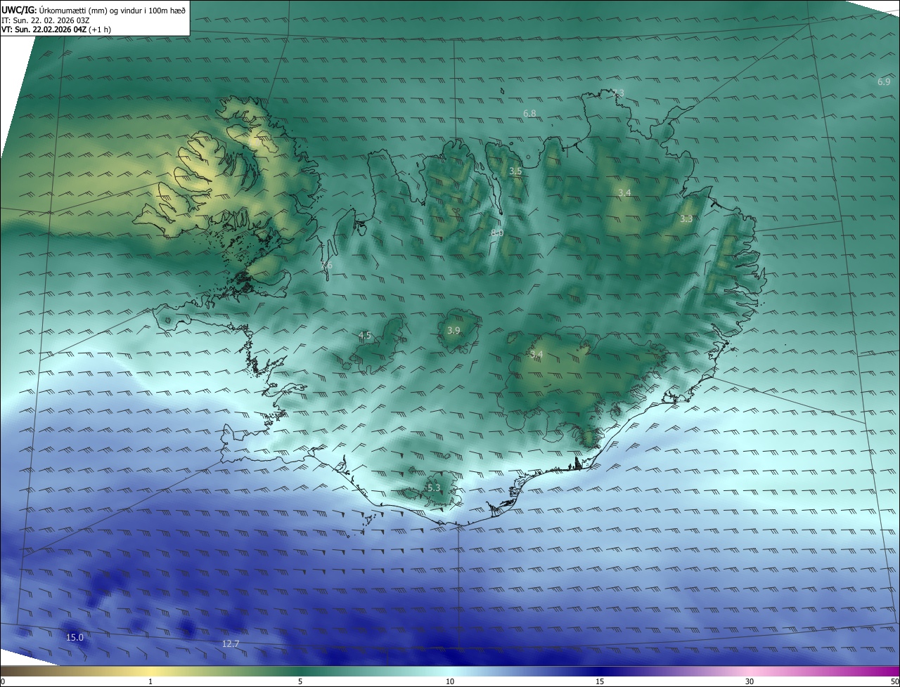The height and width of the screenshot is (687, 900).
Task: Click the 5.3 value label on the map
Action: [x=434, y=488]
